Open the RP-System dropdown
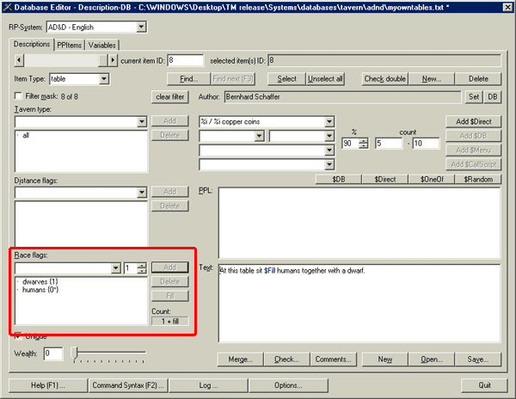Viewport: 516px width, 399px height. [140, 28]
